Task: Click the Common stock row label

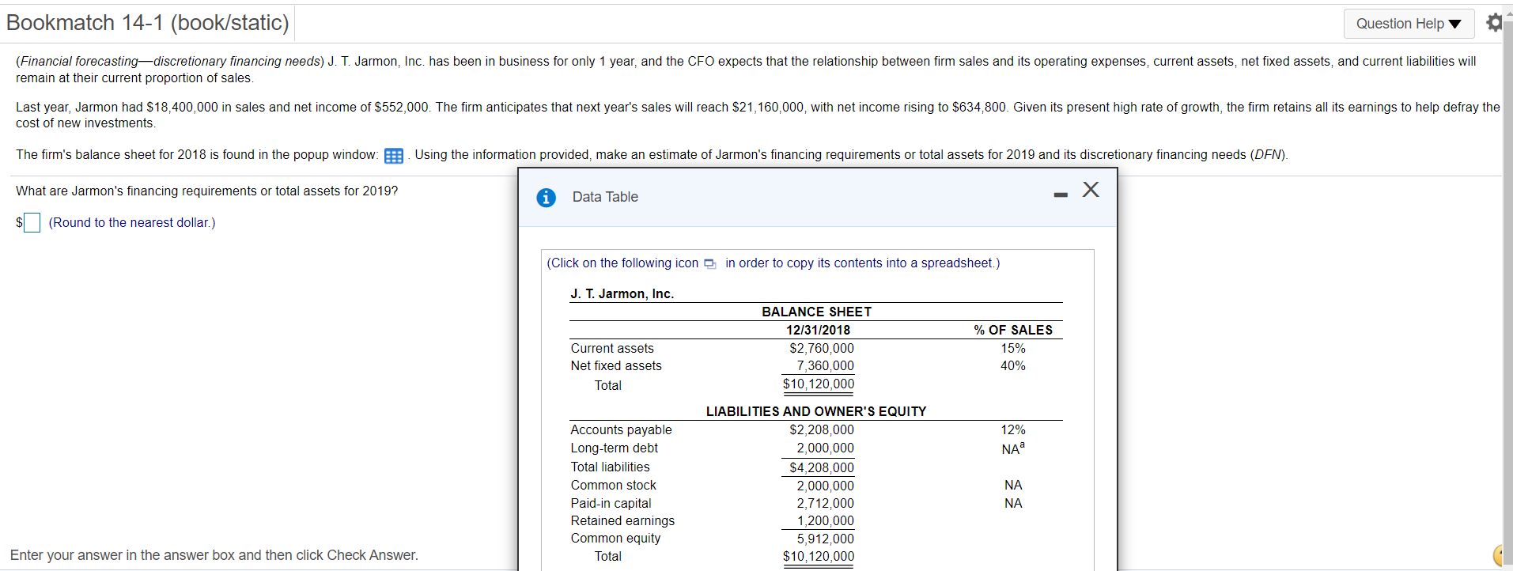Action: [x=613, y=485]
